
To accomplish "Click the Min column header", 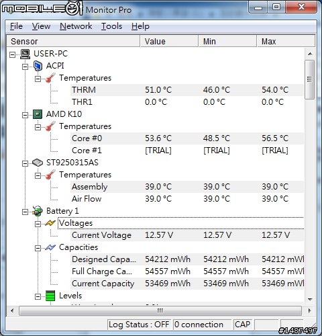I will pyautogui.click(x=227, y=41).
